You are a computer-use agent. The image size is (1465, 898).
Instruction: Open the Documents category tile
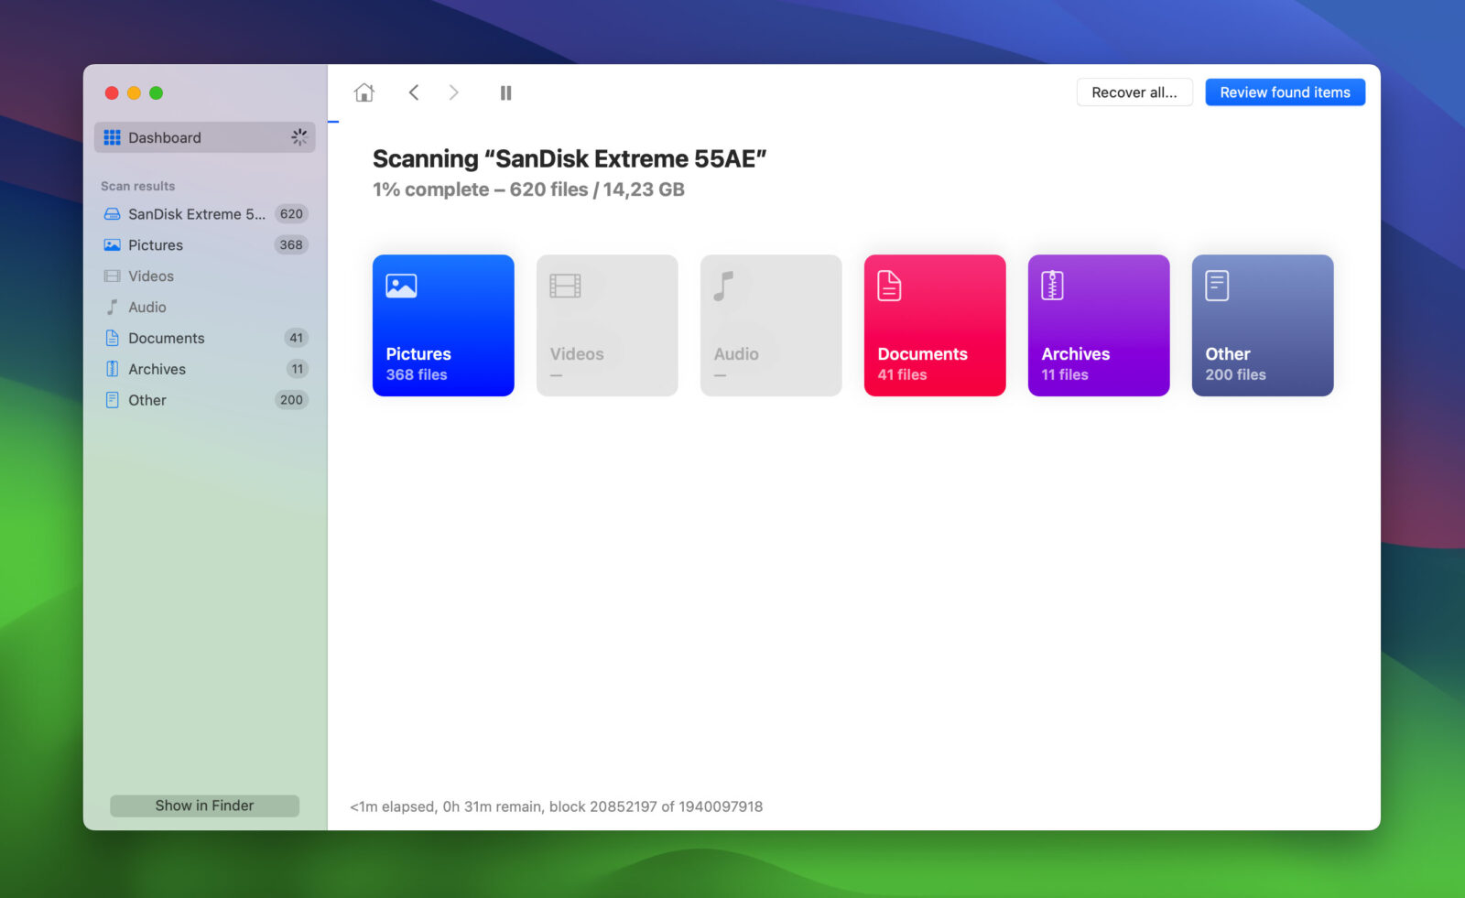(x=934, y=325)
